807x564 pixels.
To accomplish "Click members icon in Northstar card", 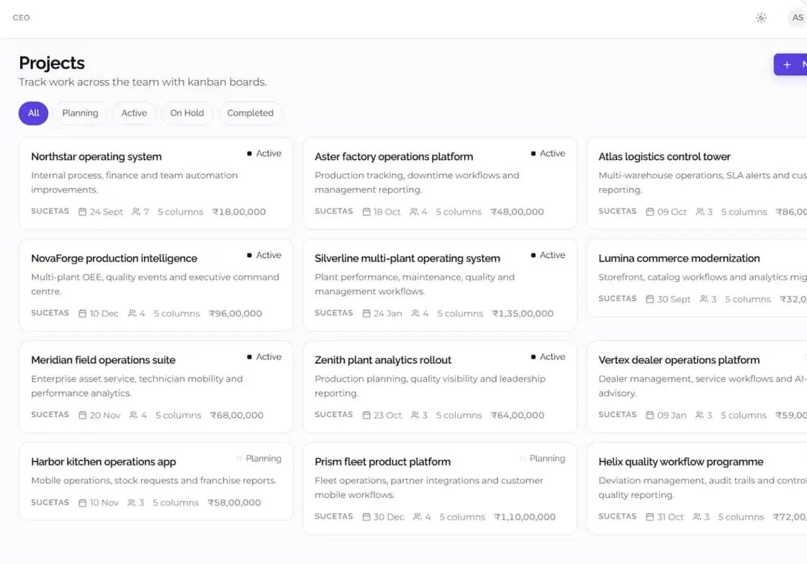I will coord(136,212).
